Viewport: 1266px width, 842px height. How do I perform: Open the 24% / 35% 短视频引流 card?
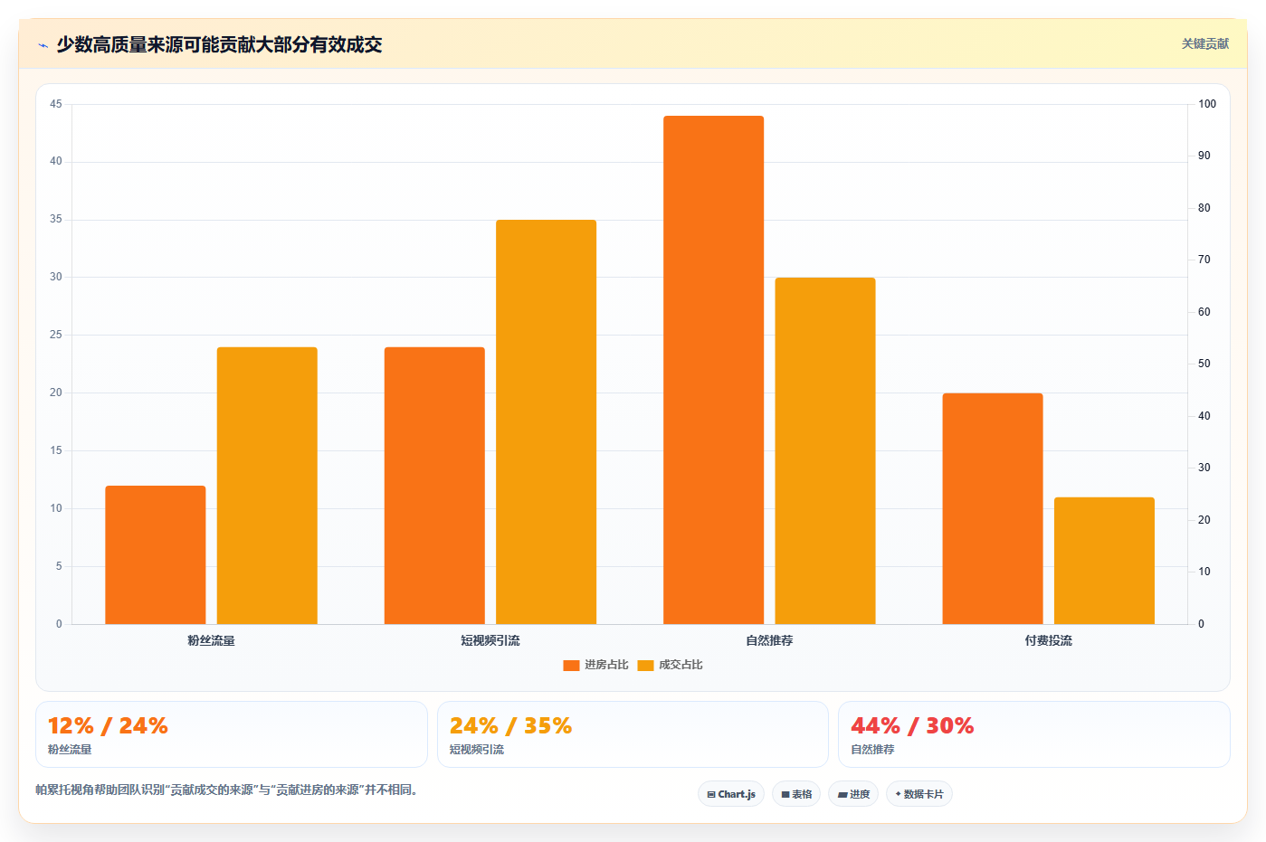tap(633, 734)
